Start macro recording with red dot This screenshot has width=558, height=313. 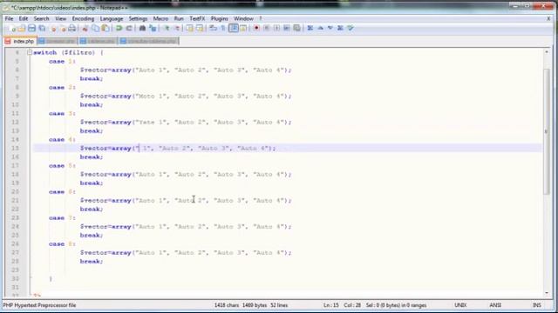[256, 29]
